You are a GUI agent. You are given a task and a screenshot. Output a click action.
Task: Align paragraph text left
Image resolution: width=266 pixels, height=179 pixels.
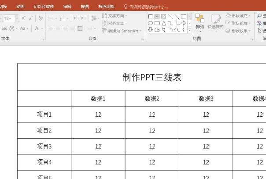click(51, 29)
